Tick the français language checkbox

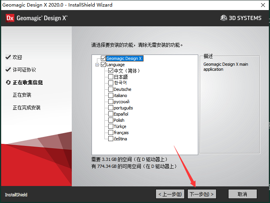pyautogui.click(x=111, y=133)
